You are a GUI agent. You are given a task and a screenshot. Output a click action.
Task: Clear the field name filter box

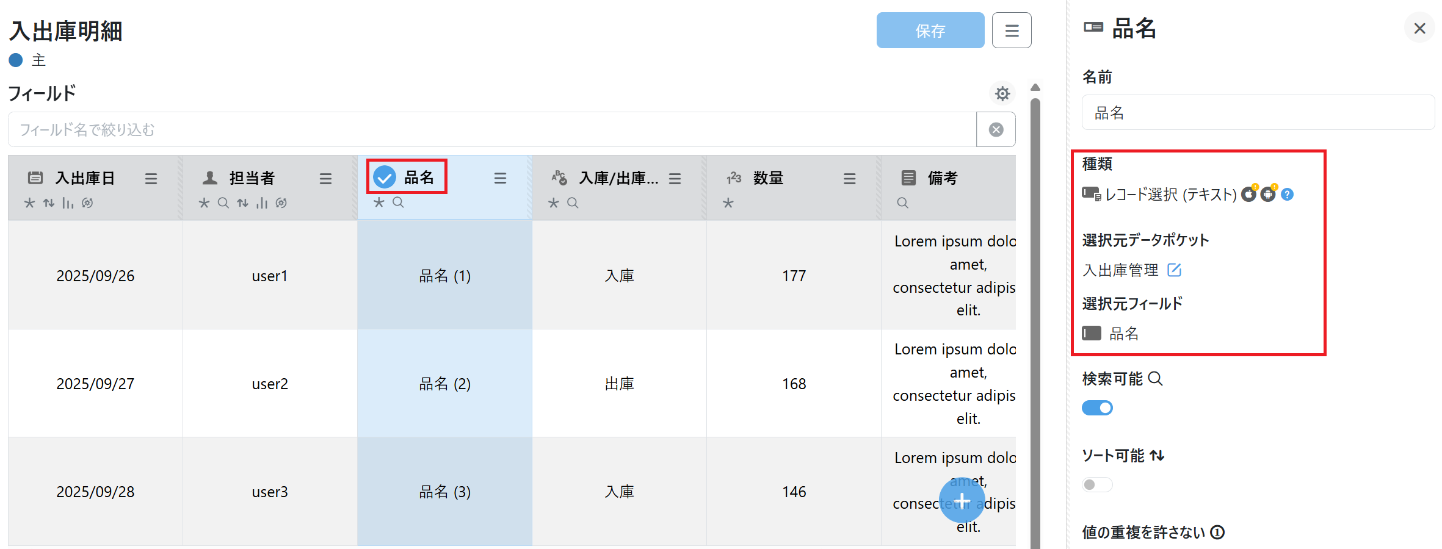pyautogui.click(x=996, y=129)
